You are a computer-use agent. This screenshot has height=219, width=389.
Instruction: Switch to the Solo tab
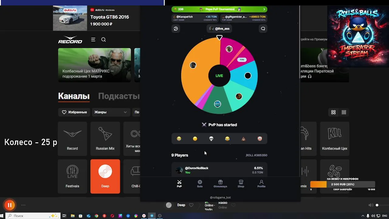tap(200, 184)
